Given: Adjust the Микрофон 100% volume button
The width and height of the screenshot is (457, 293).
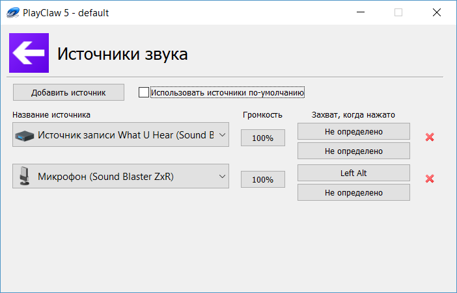Looking at the screenshot, I should tap(262, 179).
